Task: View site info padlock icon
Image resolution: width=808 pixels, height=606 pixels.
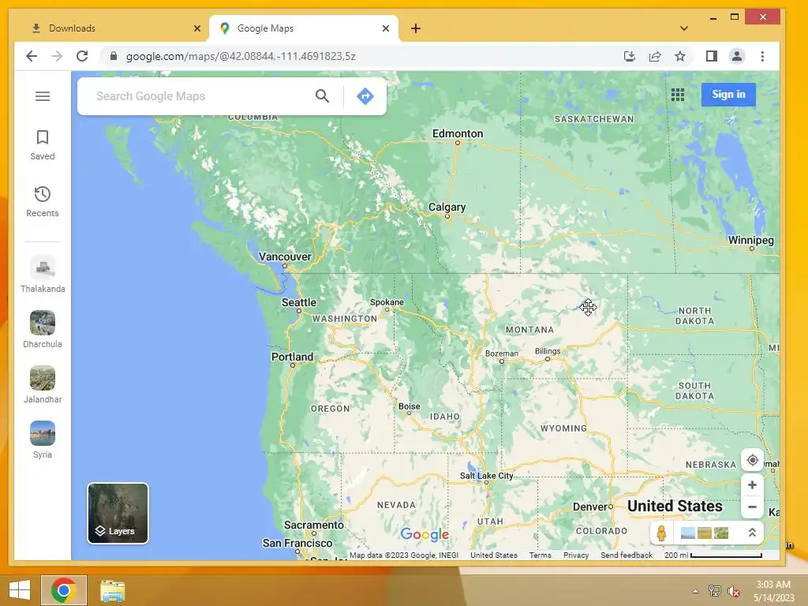Action: [x=114, y=56]
